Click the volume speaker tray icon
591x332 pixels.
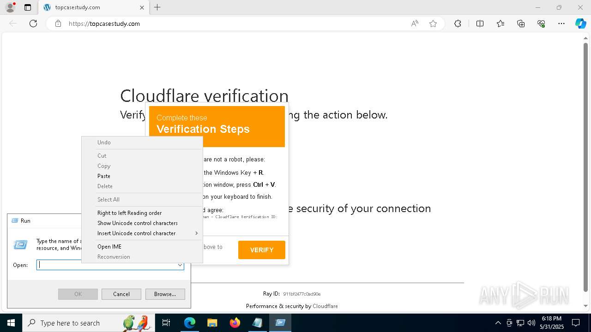531,323
